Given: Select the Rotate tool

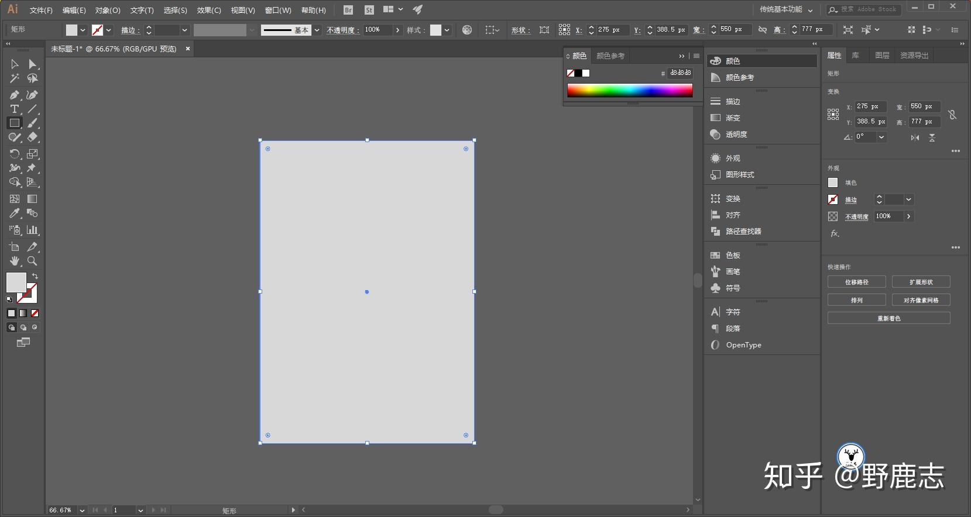Looking at the screenshot, I should (15, 154).
